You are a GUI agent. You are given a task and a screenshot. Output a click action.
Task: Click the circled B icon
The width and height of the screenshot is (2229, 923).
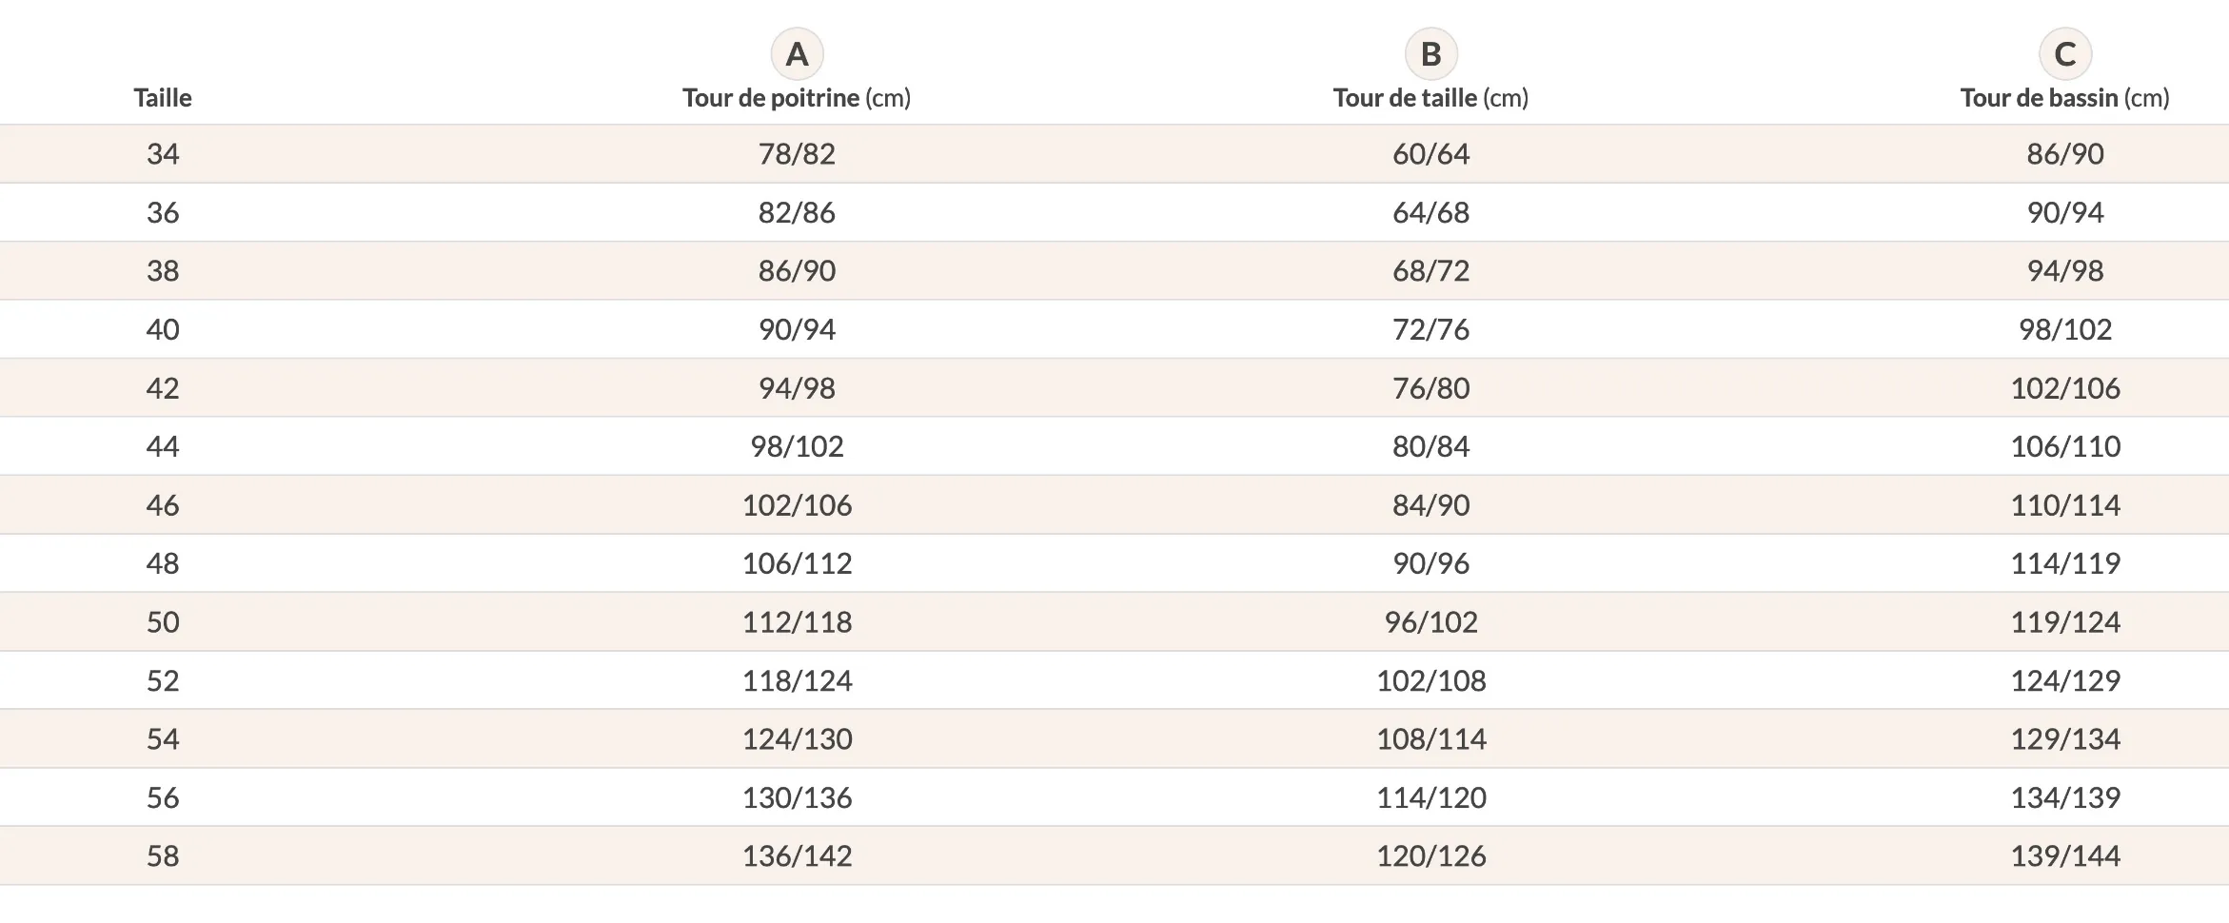pyautogui.click(x=1430, y=54)
